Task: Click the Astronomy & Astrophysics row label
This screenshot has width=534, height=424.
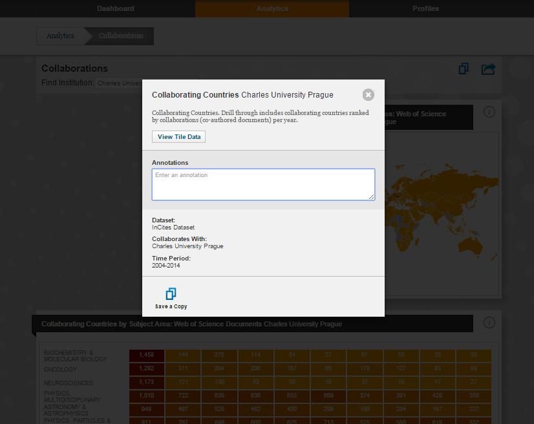Action: click(66, 410)
